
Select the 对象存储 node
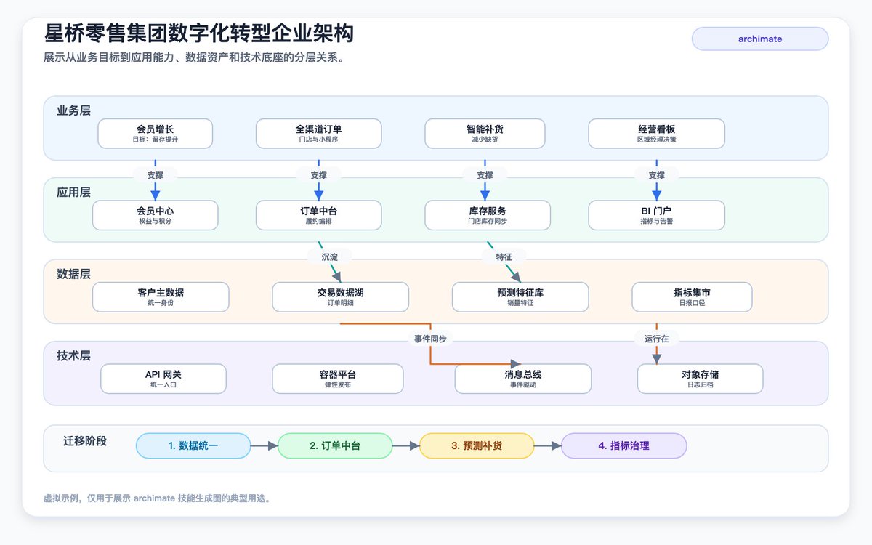pos(700,379)
